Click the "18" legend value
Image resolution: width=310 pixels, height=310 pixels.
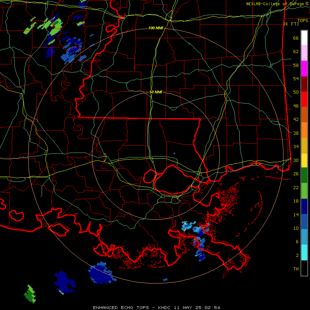(296, 201)
